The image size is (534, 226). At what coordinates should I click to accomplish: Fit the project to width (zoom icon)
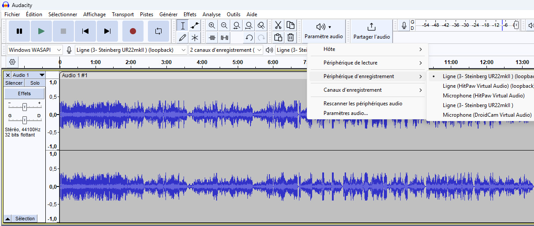(x=249, y=25)
